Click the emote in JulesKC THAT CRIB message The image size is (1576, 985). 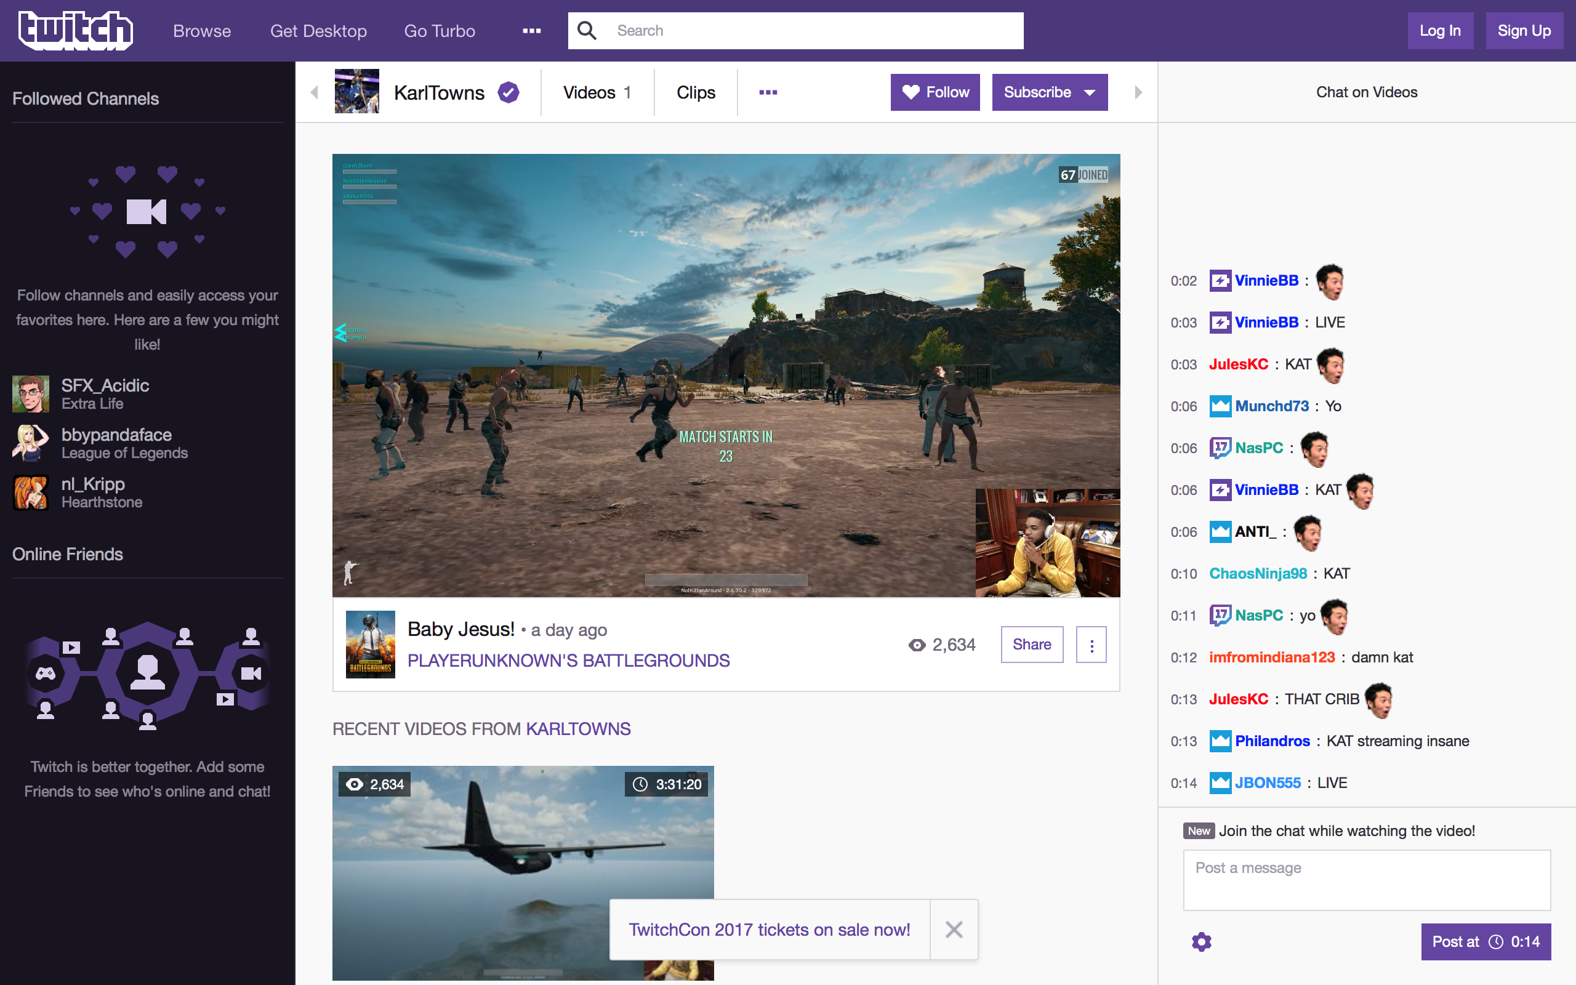pyautogui.click(x=1378, y=700)
